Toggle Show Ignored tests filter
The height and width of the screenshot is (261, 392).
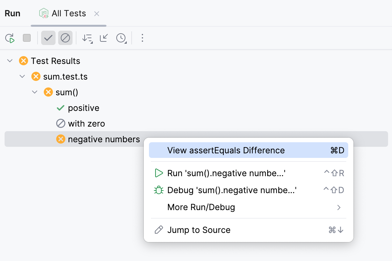[65, 38]
